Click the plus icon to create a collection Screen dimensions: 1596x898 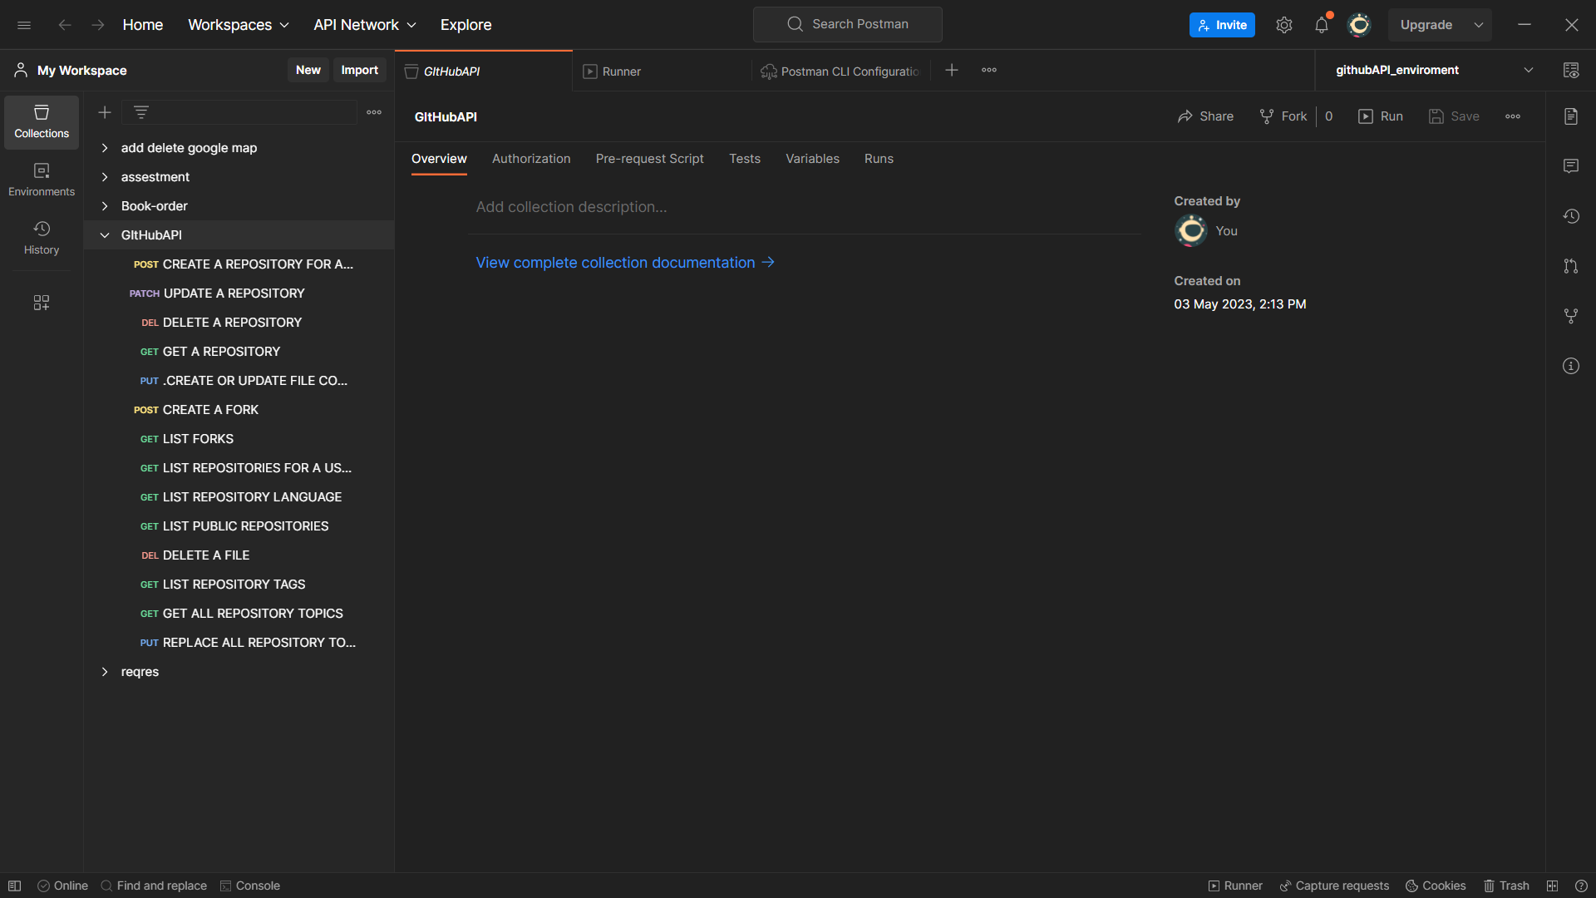[105, 112]
